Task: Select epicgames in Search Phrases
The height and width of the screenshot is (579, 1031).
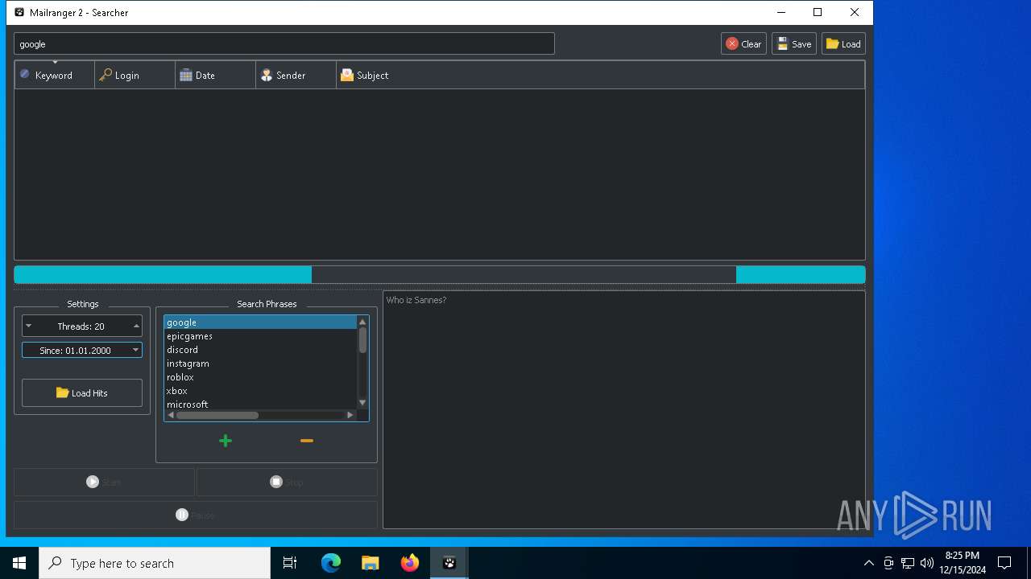Action: (260, 336)
